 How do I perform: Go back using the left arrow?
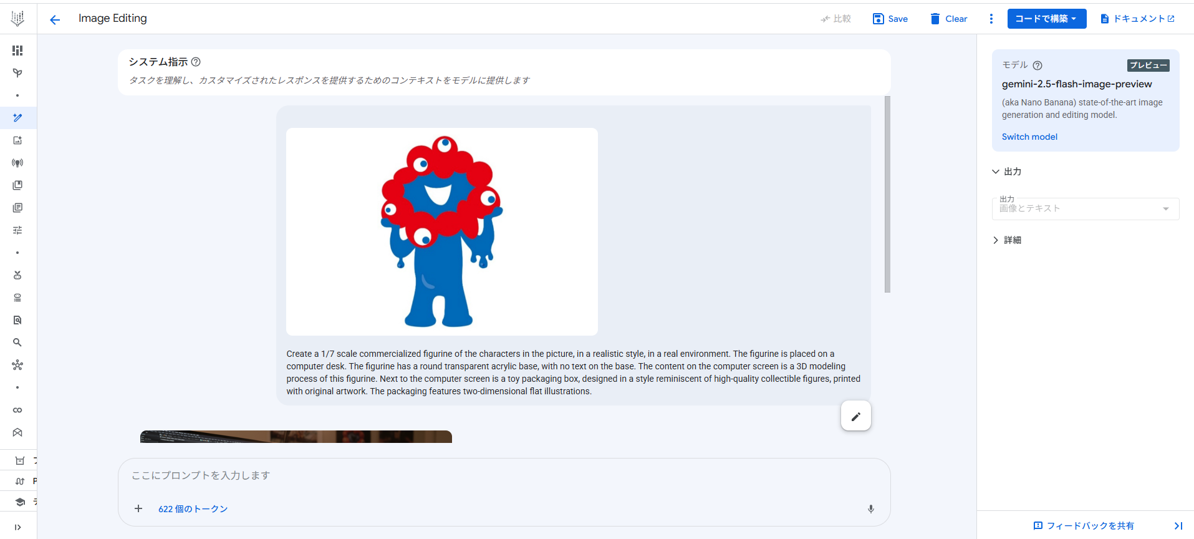tap(55, 20)
